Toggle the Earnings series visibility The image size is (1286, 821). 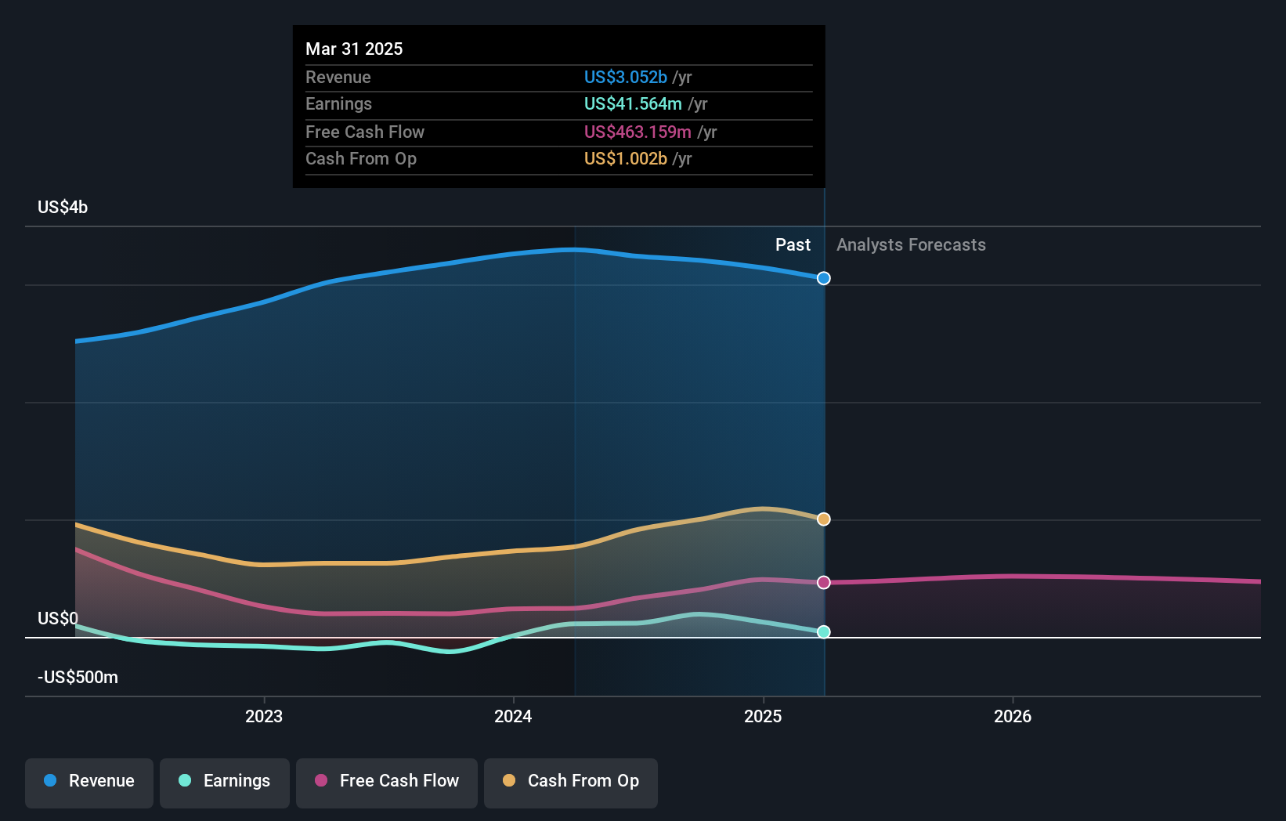tap(224, 781)
